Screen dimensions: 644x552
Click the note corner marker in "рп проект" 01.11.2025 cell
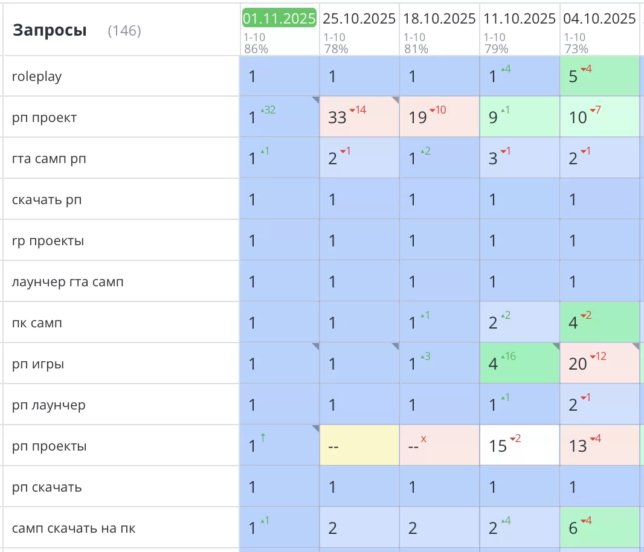(x=315, y=100)
